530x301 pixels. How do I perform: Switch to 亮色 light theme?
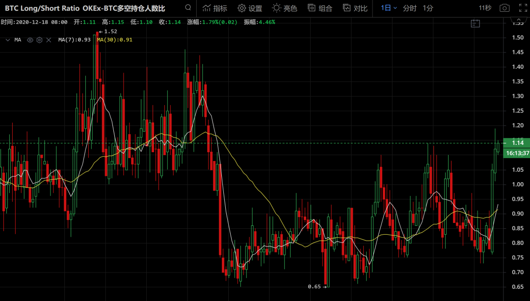pos(285,8)
